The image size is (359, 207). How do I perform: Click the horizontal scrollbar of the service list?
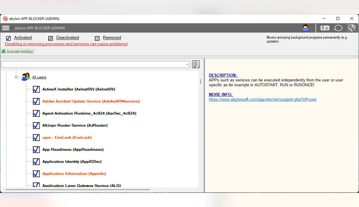click(78, 189)
